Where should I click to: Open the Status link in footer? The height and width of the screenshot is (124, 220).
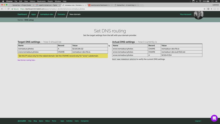47,121
